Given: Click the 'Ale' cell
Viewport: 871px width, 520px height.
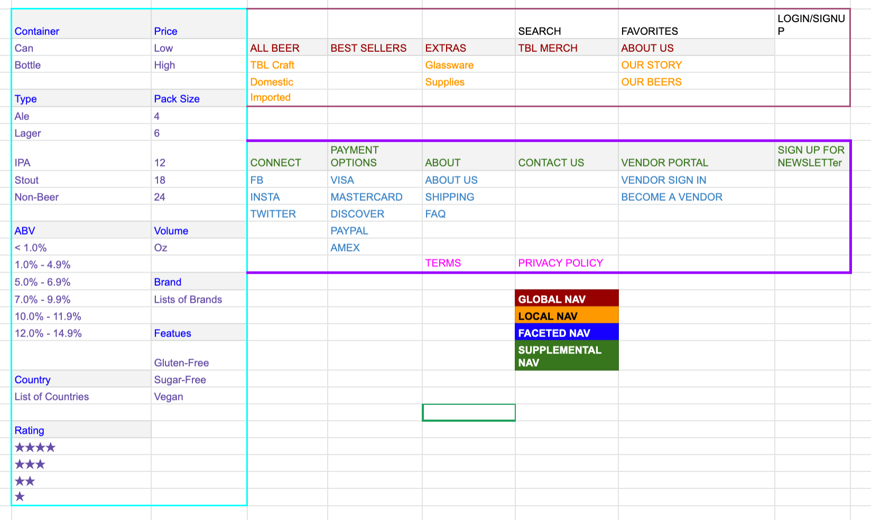Looking at the screenshot, I should (x=81, y=116).
